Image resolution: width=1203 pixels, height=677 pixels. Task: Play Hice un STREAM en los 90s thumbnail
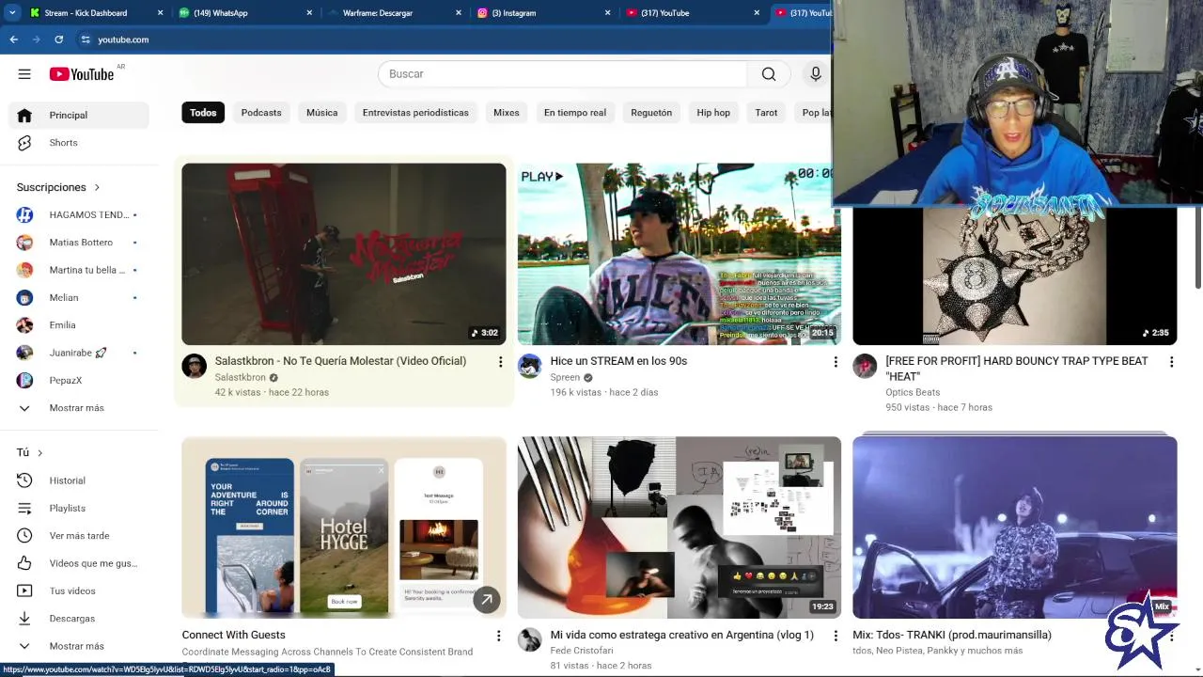tap(680, 254)
